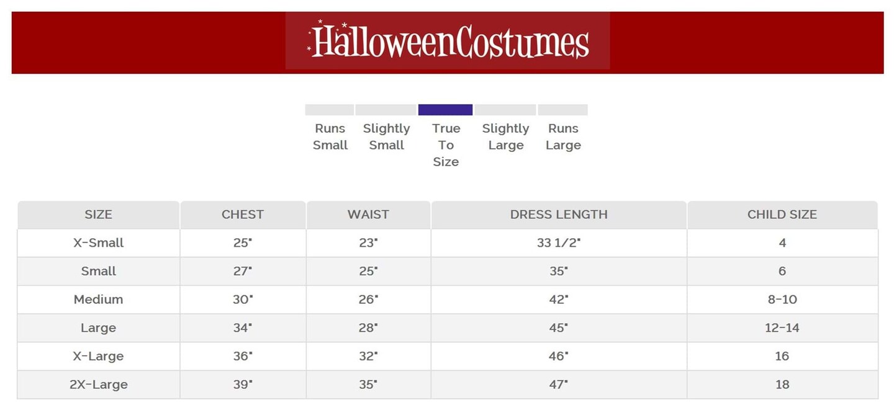Image resolution: width=894 pixels, height=416 pixels.
Task: Click the 33 1/2" dress length cell
Action: (559, 243)
